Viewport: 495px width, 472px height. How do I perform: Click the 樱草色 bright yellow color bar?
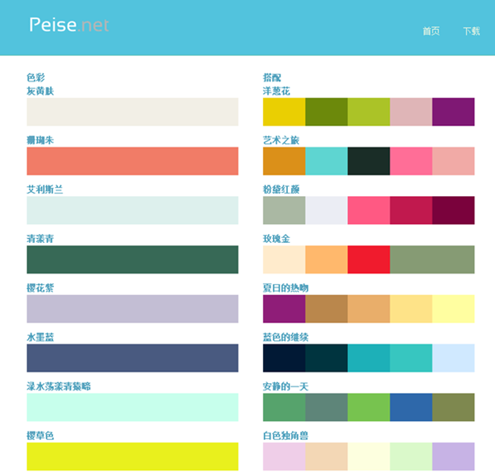click(132, 456)
